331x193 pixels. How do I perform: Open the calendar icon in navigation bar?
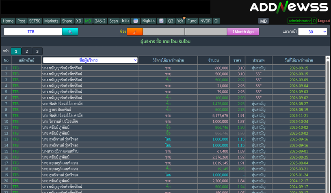pos(136,21)
